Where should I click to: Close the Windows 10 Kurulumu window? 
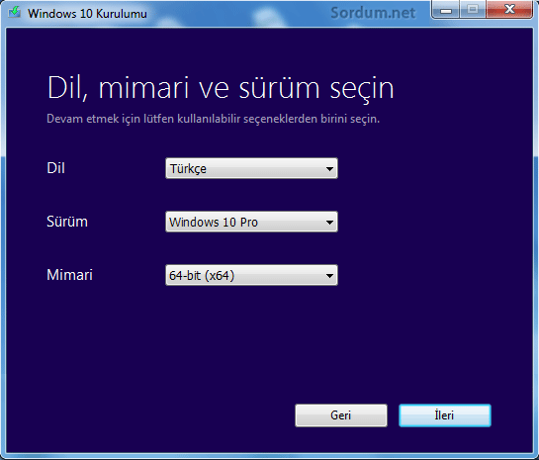click(509, 10)
